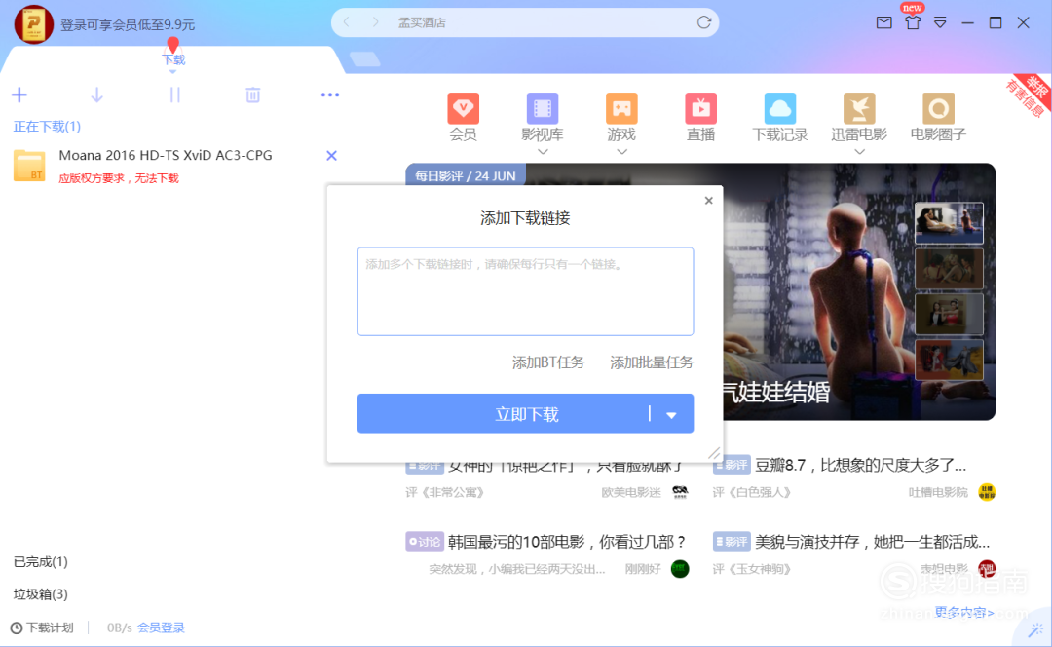Image resolution: width=1052 pixels, height=647 pixels.
Task: Start download with down arrow icon
Action: click(96, 95)
